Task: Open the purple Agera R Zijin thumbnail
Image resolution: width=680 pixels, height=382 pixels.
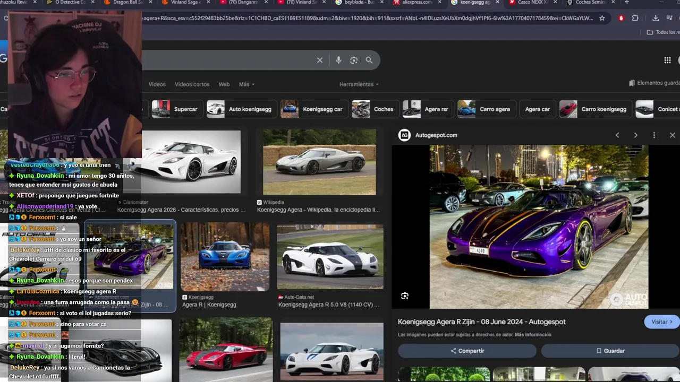Action: 130,257
